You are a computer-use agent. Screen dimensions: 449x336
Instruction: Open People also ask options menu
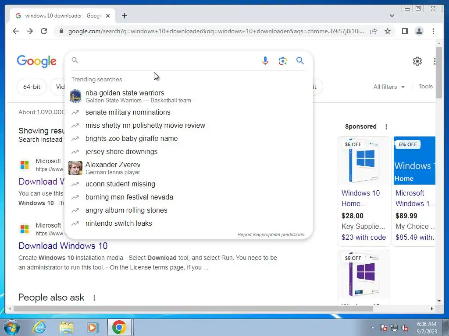[94, 297]
